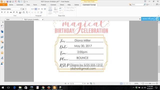Toggle Bold formatting
Screen dimensions: 160x90
click(x=2, y=12)
